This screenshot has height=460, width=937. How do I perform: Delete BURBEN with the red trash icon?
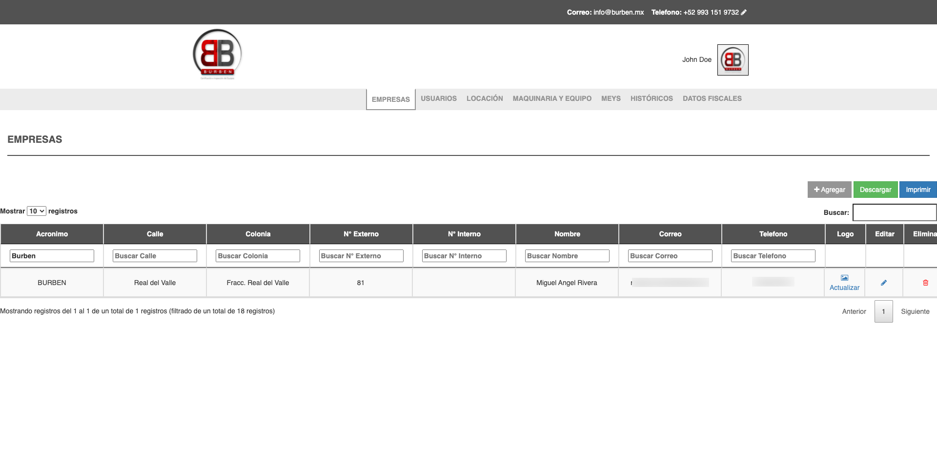925,283
